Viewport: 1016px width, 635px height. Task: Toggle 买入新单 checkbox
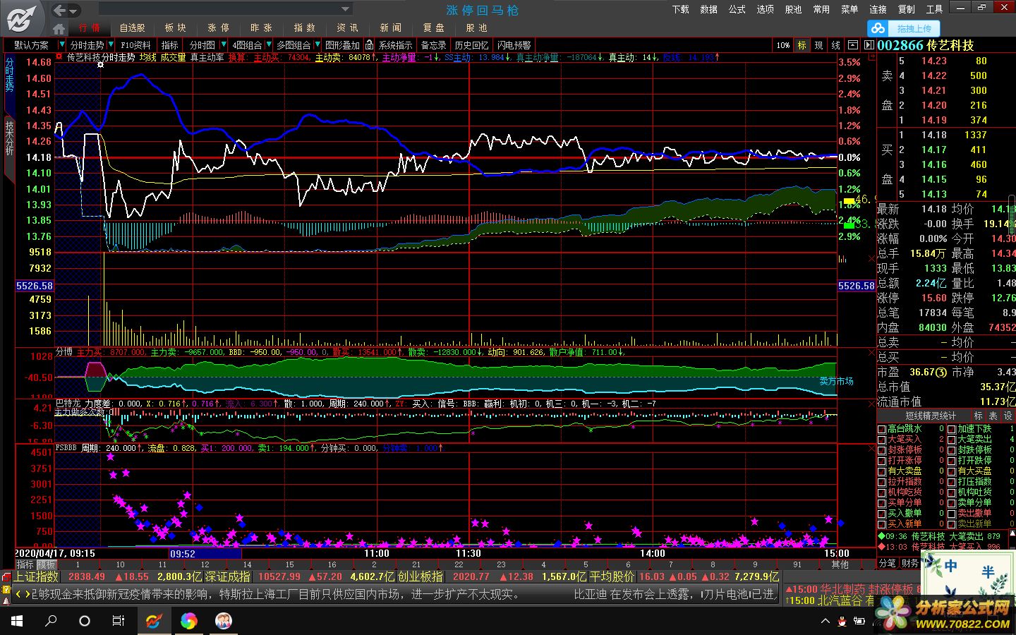(881, 524)
